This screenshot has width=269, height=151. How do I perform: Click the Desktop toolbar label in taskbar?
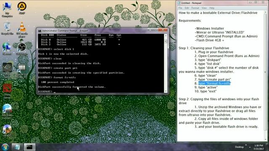[239, 147]
